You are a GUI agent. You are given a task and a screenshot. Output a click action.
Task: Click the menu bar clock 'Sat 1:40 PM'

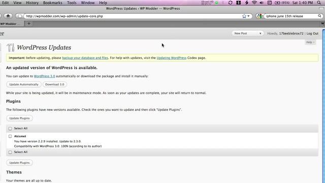tap(303, 3)
